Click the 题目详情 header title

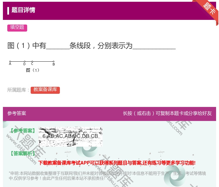click(x=23, y=10)
